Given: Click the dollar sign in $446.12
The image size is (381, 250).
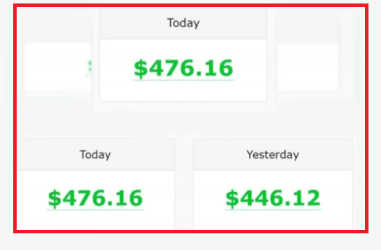Looking at the screenshot, I should pyautogui.click(x=232, y=199).
